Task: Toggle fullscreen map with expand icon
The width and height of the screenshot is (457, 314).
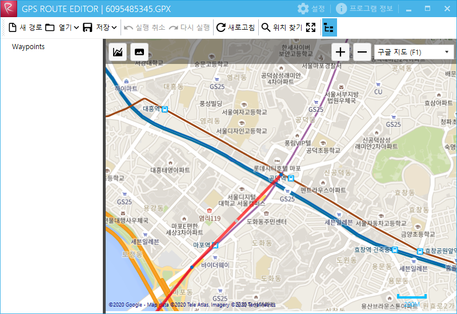Action: [x=311, y=27]
